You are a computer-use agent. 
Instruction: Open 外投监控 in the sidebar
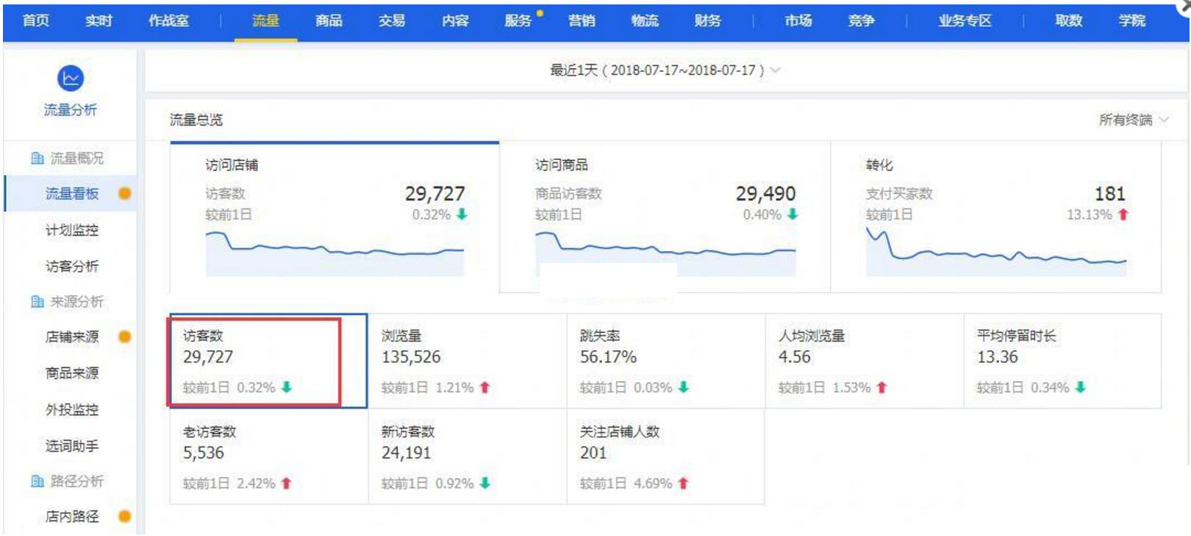[x=72, y=410]
